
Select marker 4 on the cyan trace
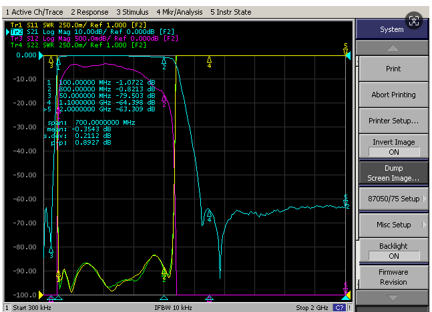(x=209, y=214)
